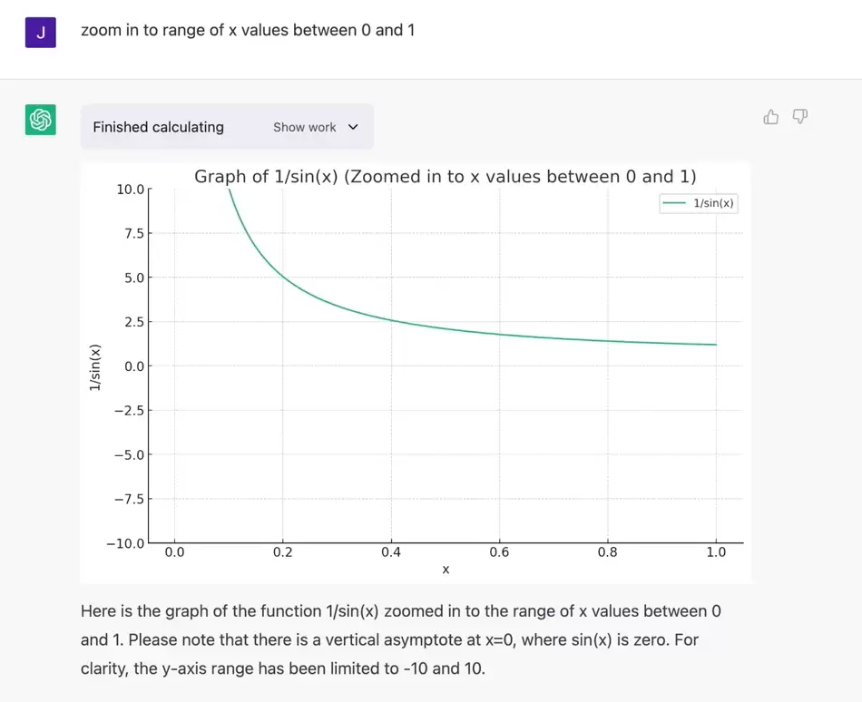The height and width of the screenshot is (702, 862).
Task: Click the purple J user avatar
Action: 40,33
